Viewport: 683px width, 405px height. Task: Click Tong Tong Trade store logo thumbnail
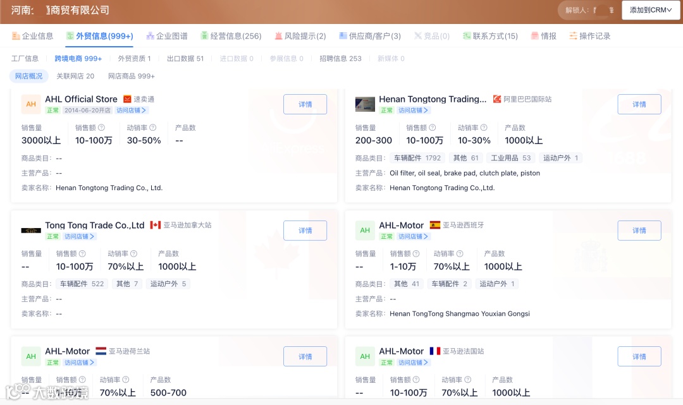(31, 231)
